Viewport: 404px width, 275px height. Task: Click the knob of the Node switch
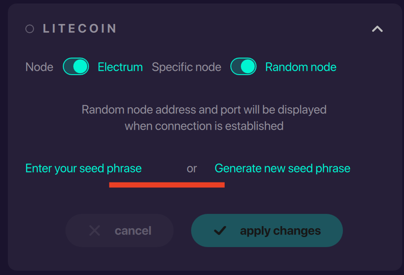pos(81,66)
